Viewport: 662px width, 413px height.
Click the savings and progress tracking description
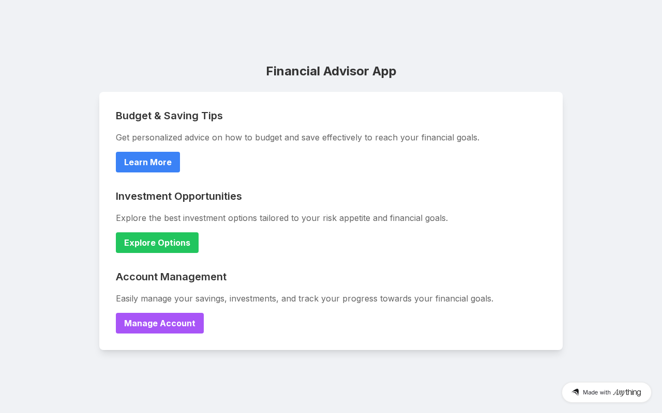(x=305, y=298)
